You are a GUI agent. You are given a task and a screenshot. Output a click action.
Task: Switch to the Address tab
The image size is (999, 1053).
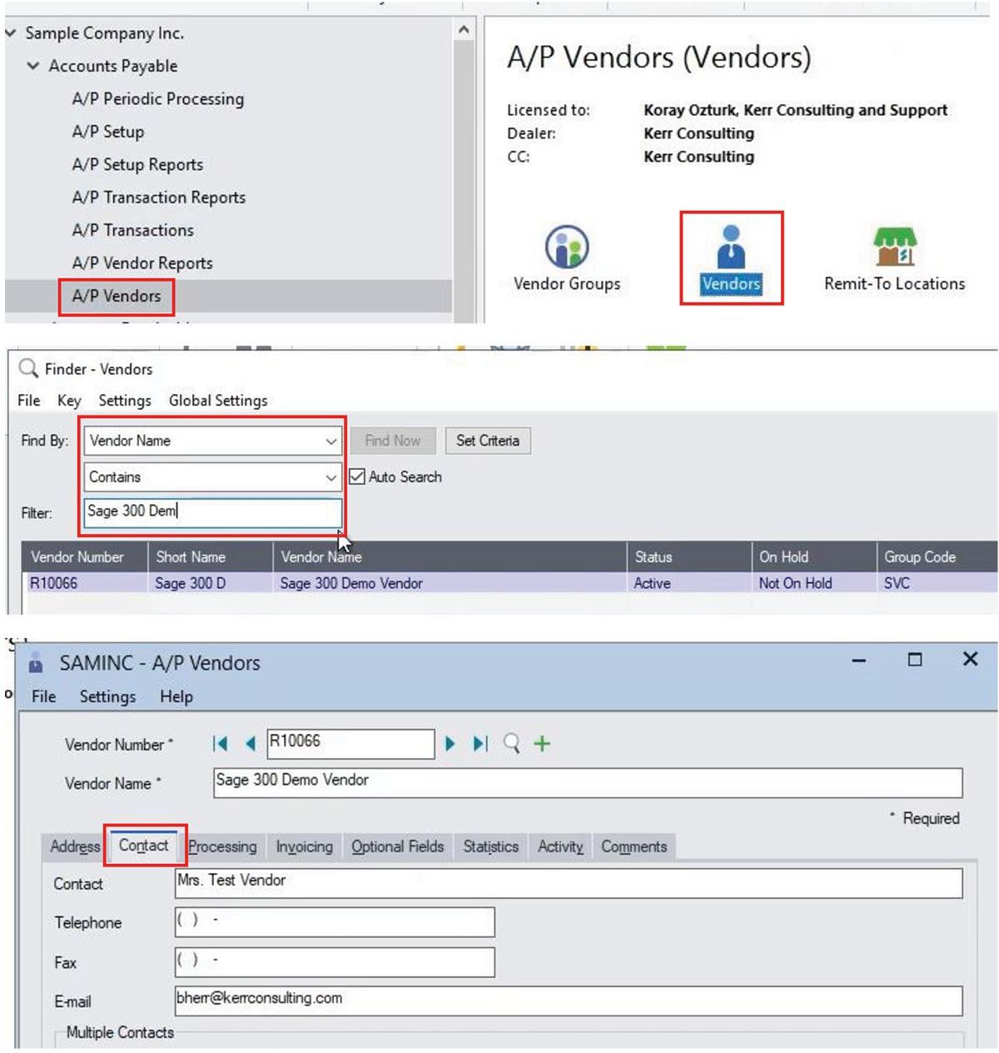75,846
